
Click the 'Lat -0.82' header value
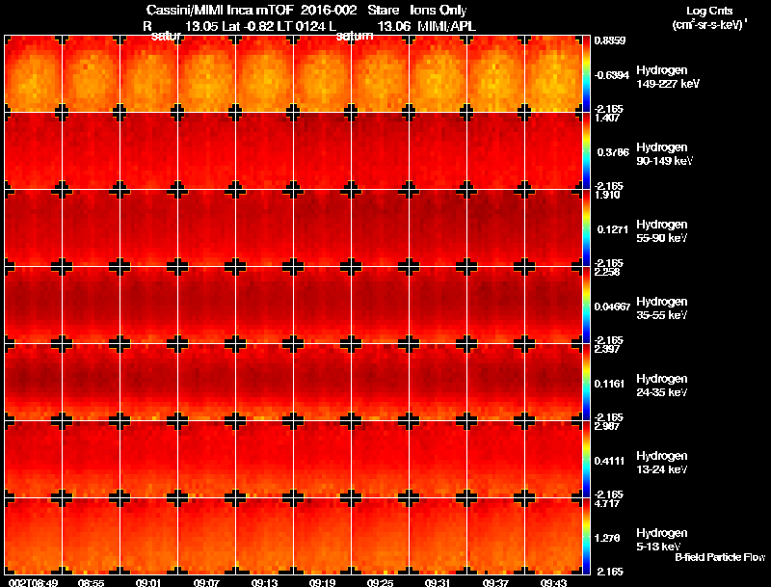[249, 27]
